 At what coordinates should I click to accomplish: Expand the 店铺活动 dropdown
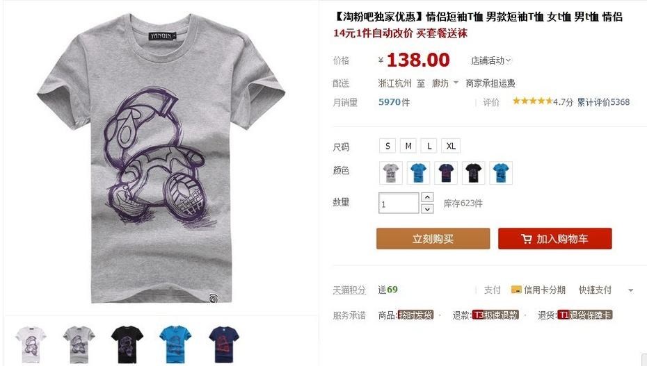coord(491,60)
